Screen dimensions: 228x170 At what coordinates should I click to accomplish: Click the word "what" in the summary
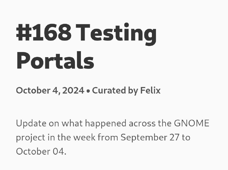point(72,123)
